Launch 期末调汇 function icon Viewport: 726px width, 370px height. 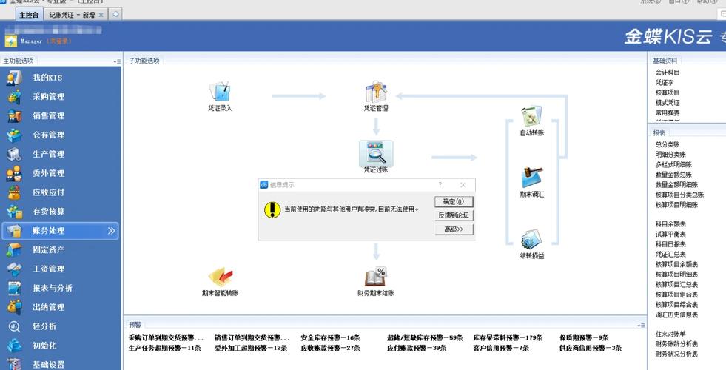point(531,178)
